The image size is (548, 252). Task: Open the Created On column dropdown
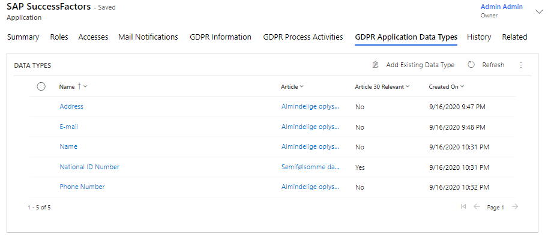[463, 86]
